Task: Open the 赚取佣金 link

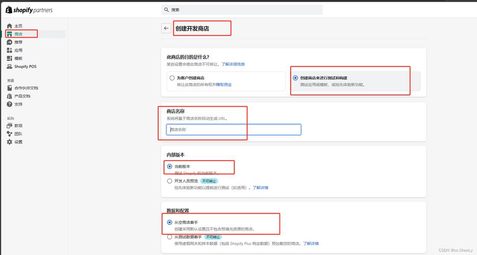Action: tap(224, 85)
